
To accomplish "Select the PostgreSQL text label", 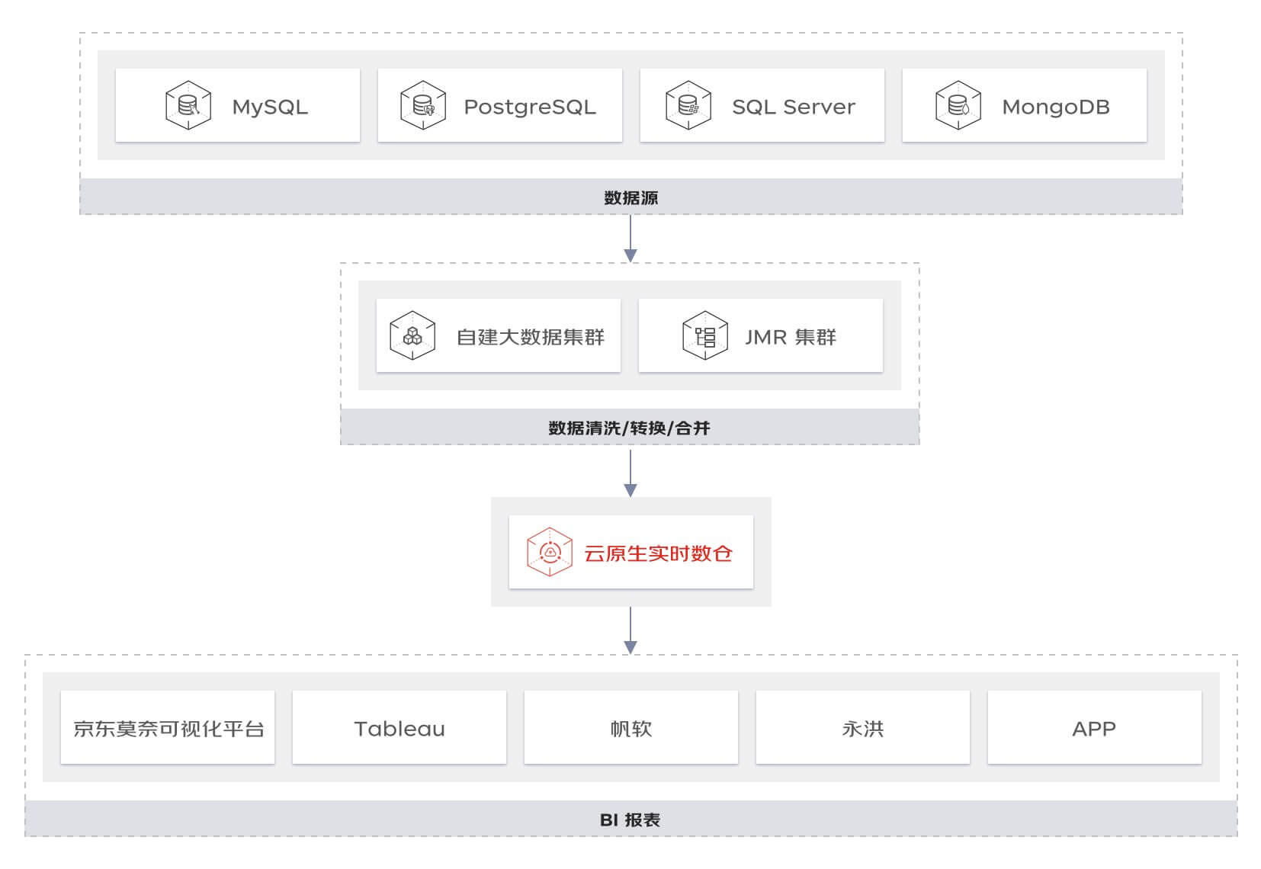I will coord(530,107).
